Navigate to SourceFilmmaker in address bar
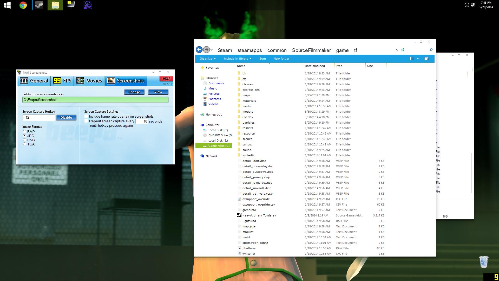This screenshot has height=281, width=499. pos(311,50)
